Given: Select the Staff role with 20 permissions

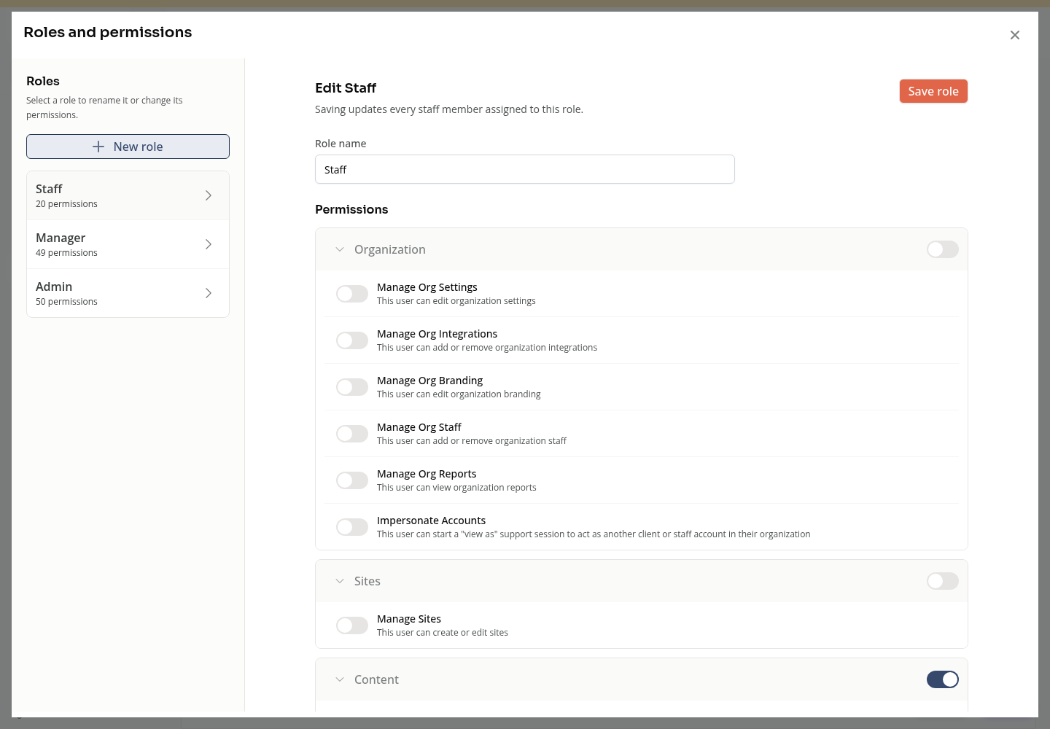Looking at the screenshot, I should point(128,195).
